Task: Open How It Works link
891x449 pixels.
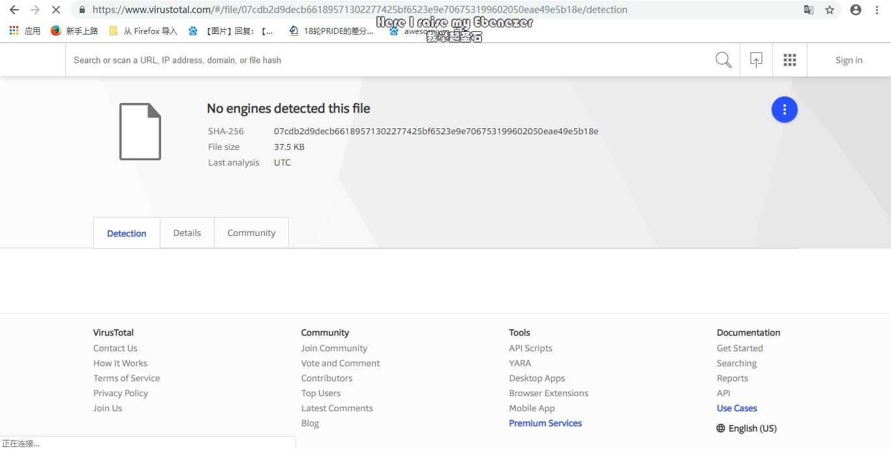Action: [120, 363]
